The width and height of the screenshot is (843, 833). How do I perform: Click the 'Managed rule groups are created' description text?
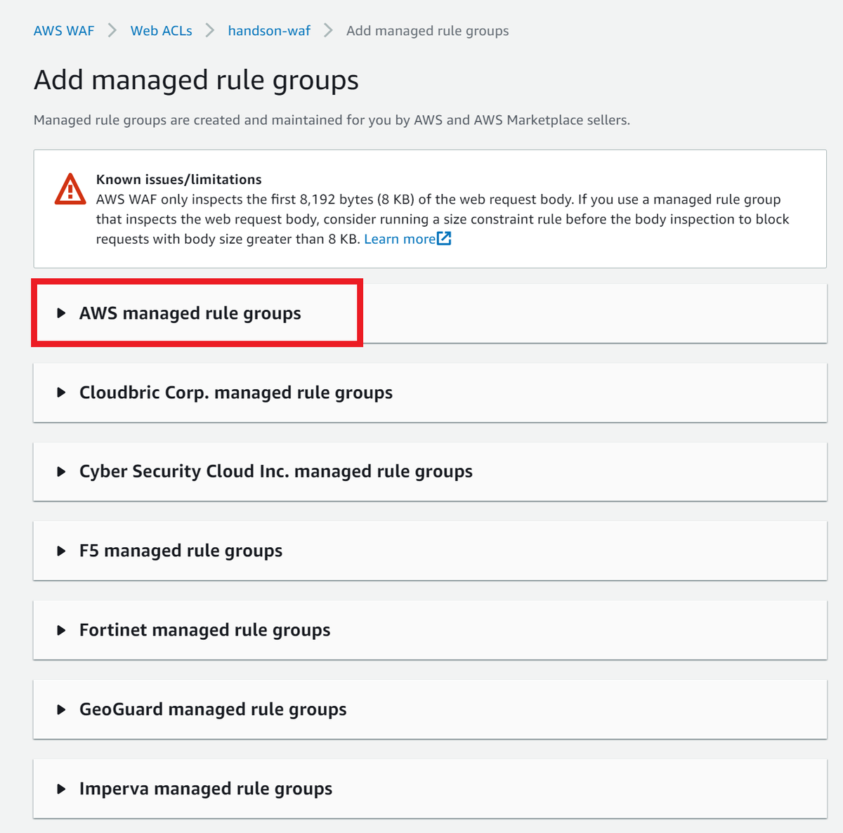[x=332, y=120]
